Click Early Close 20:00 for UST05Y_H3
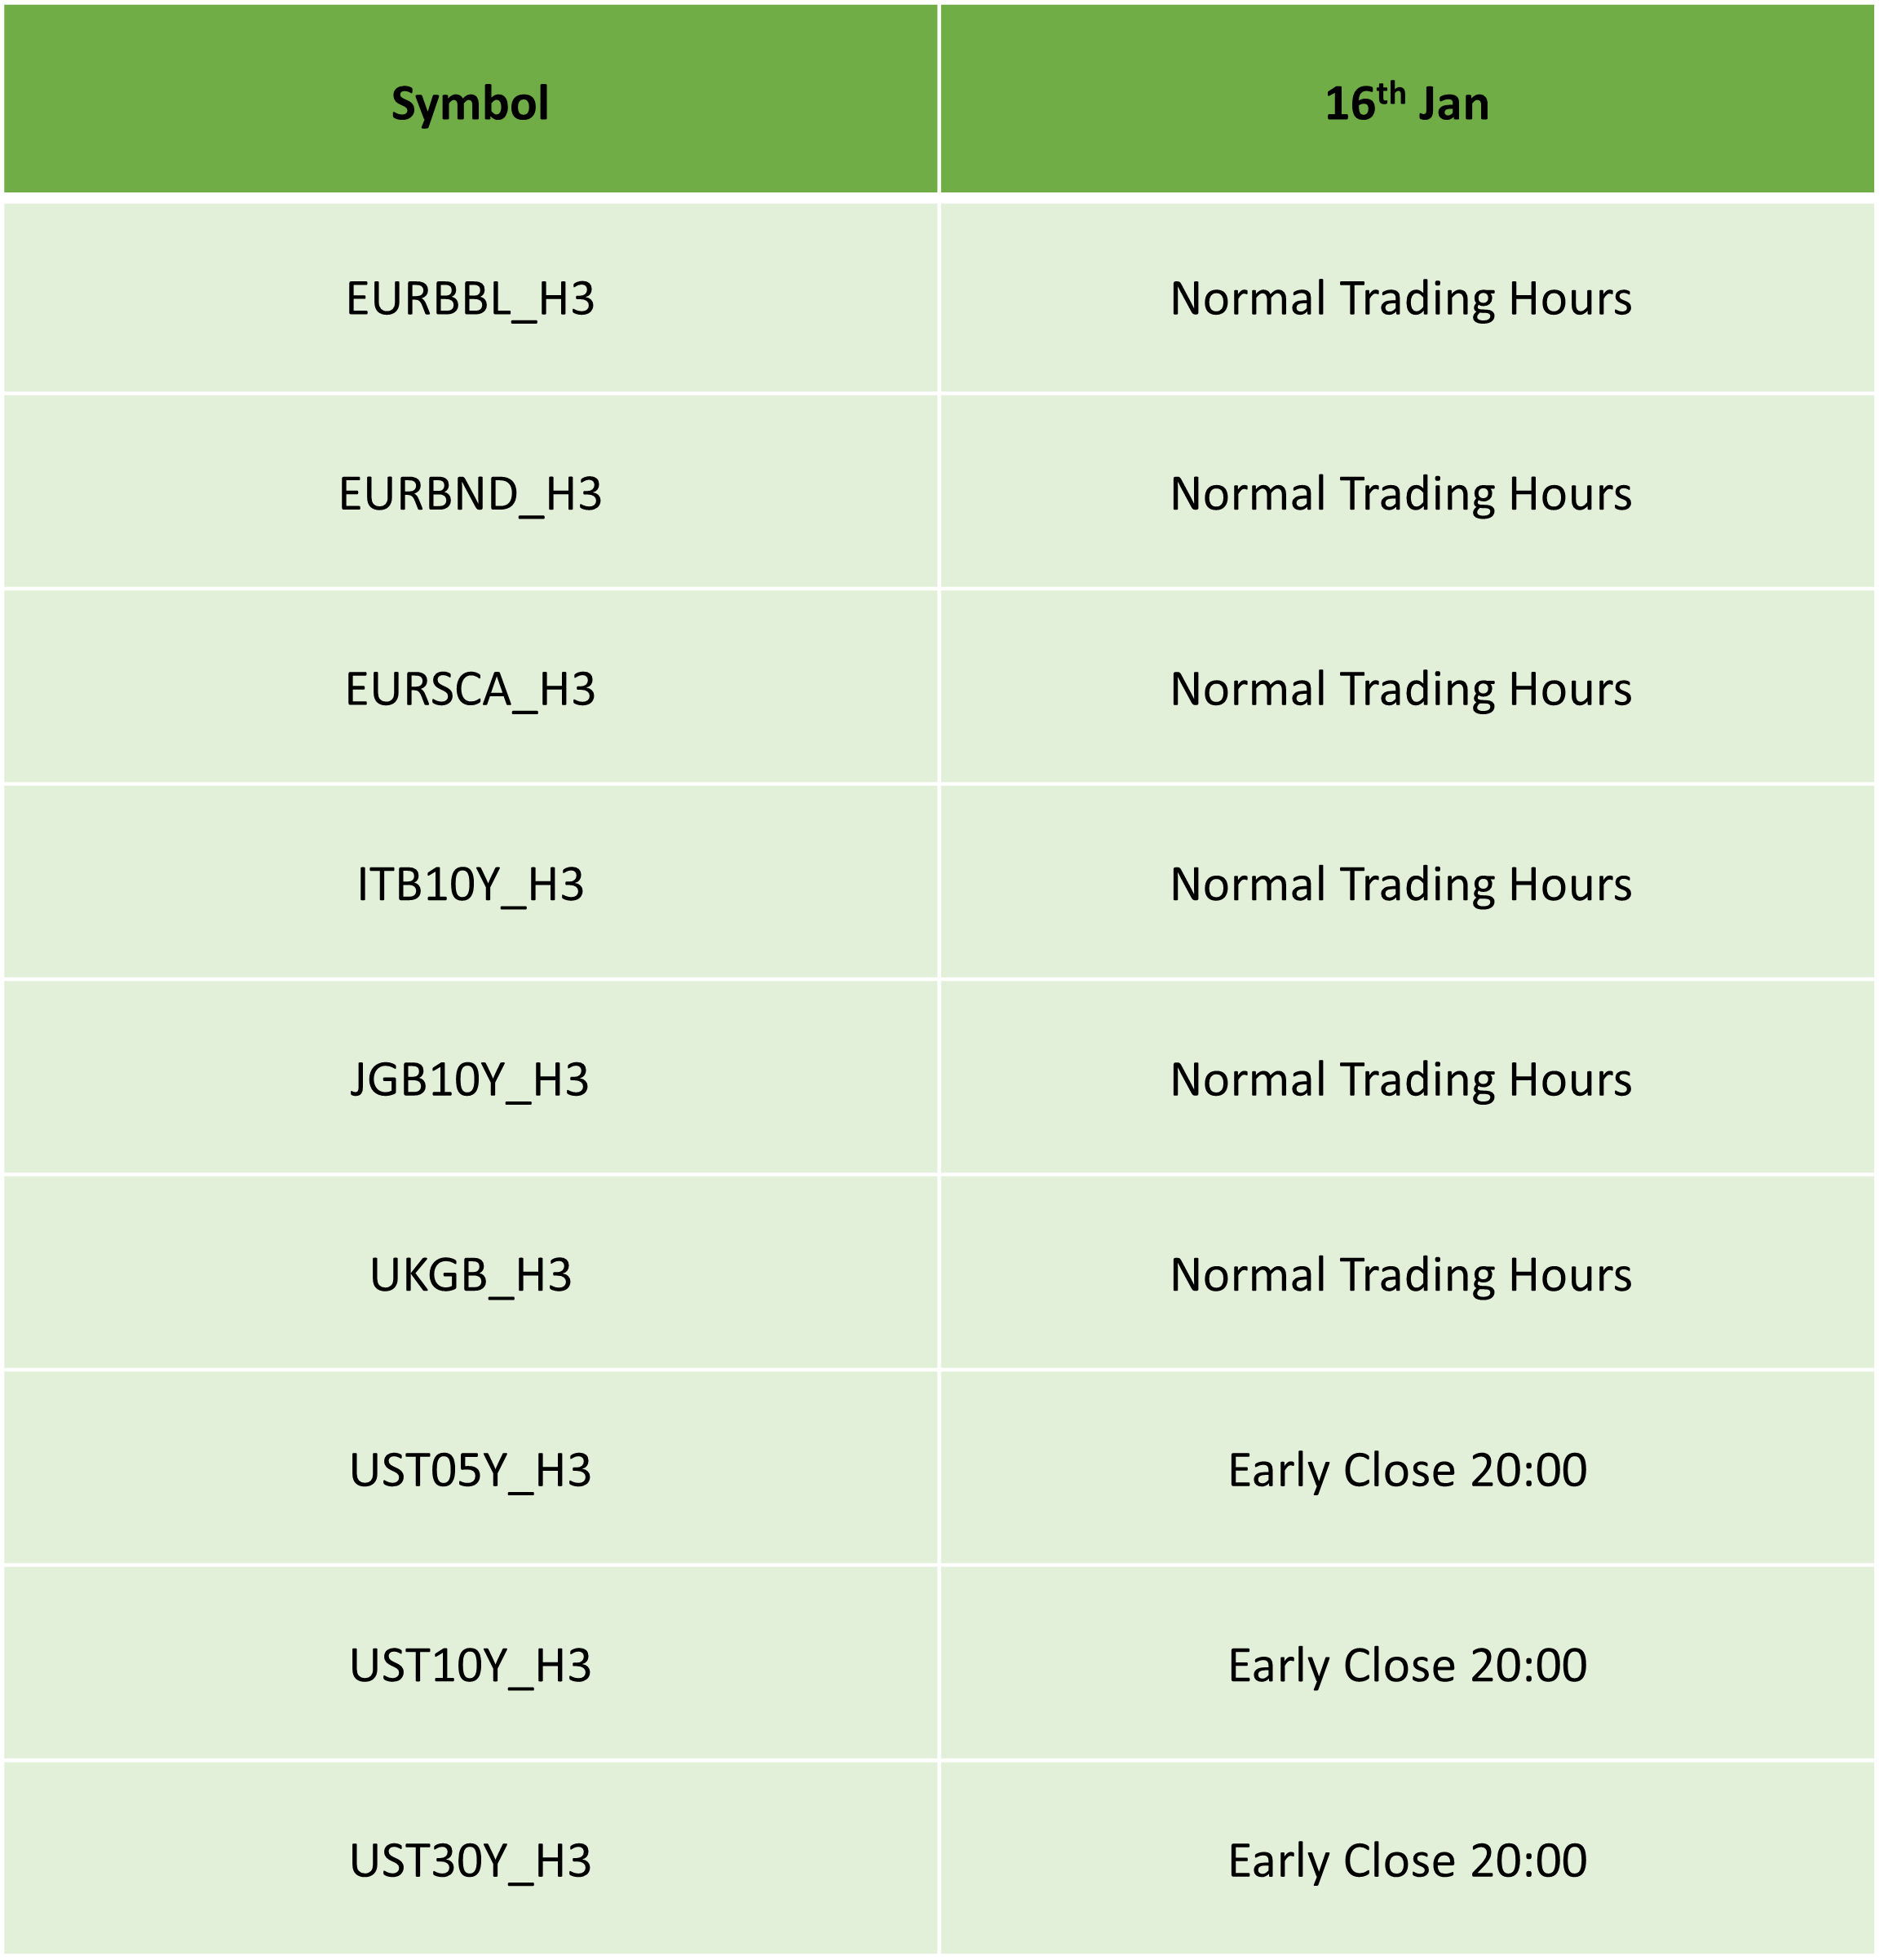 (x=1408, y=1469)
